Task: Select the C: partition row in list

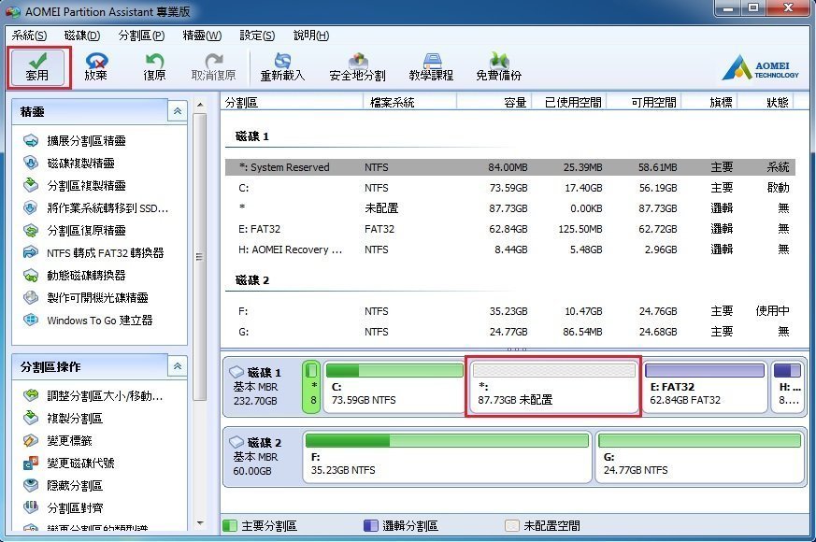Action: [x=510, y=188]
